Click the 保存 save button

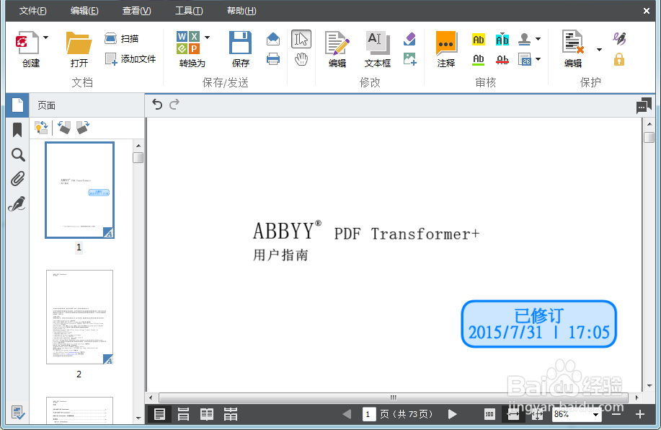[x=240, y=49]
